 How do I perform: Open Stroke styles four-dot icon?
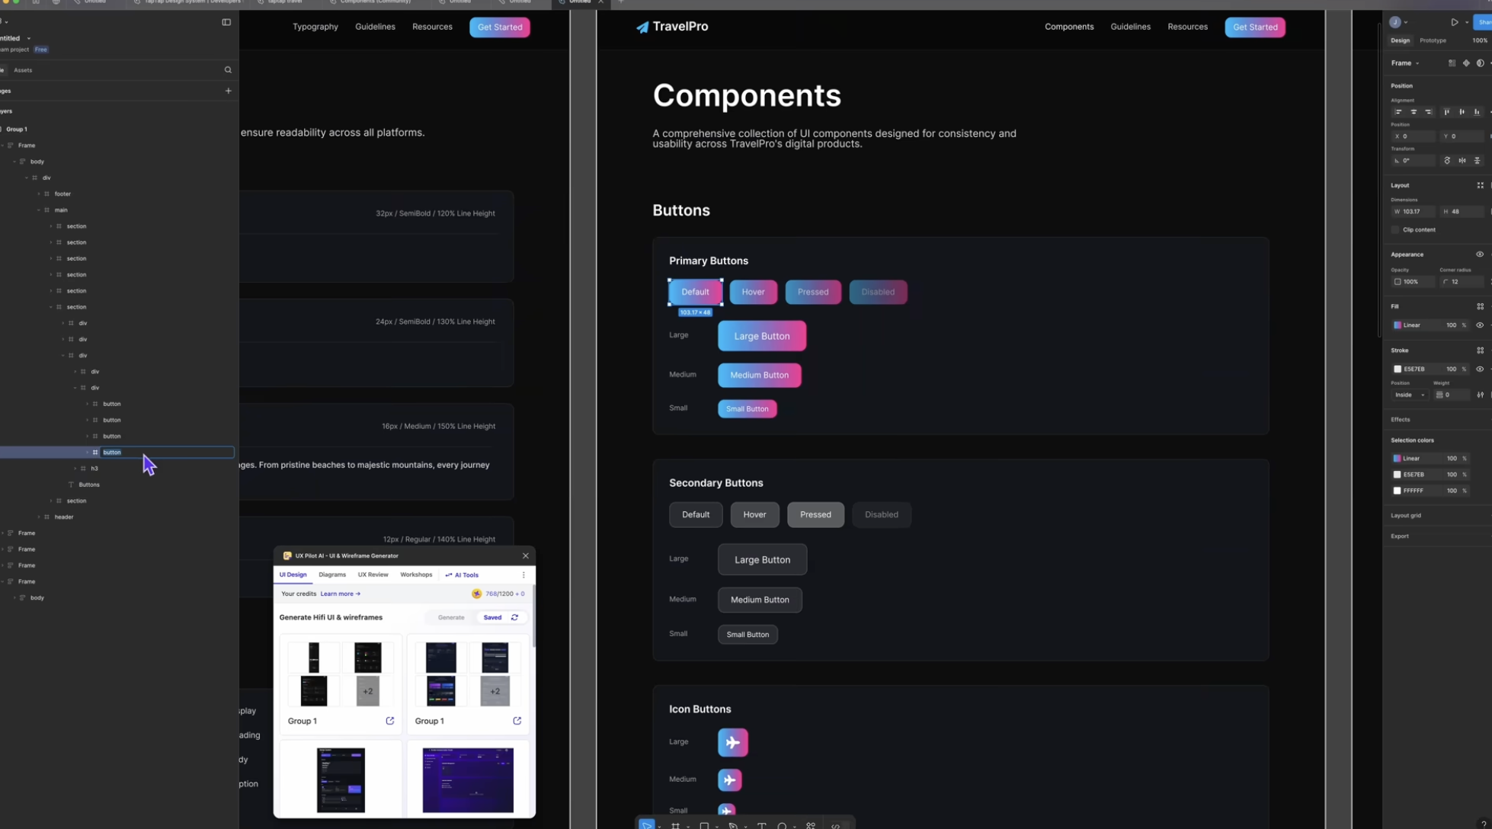coord(1480,350)
